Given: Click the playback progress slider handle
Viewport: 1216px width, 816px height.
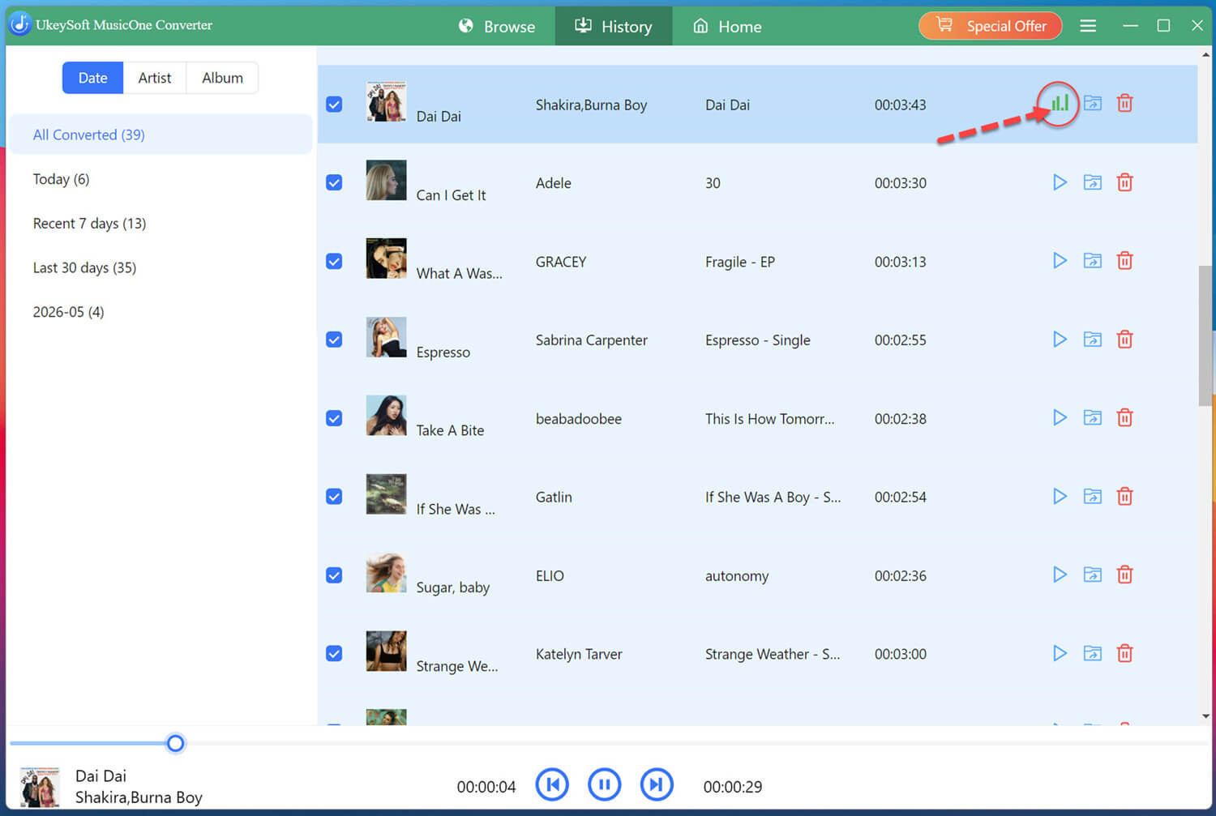Looking at the screenshot, I should (x=175, y=743).
